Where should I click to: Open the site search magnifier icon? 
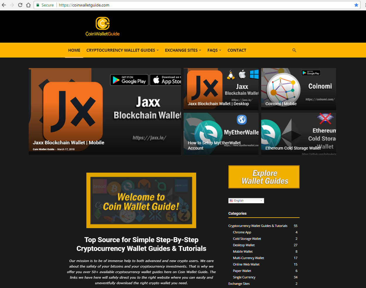pos(294,50)
